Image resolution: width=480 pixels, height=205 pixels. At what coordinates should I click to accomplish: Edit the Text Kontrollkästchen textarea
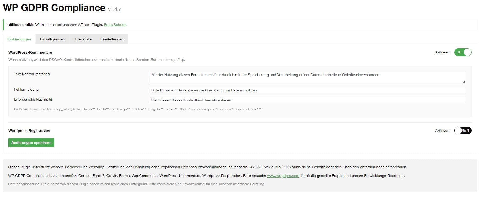click(308, 77)
